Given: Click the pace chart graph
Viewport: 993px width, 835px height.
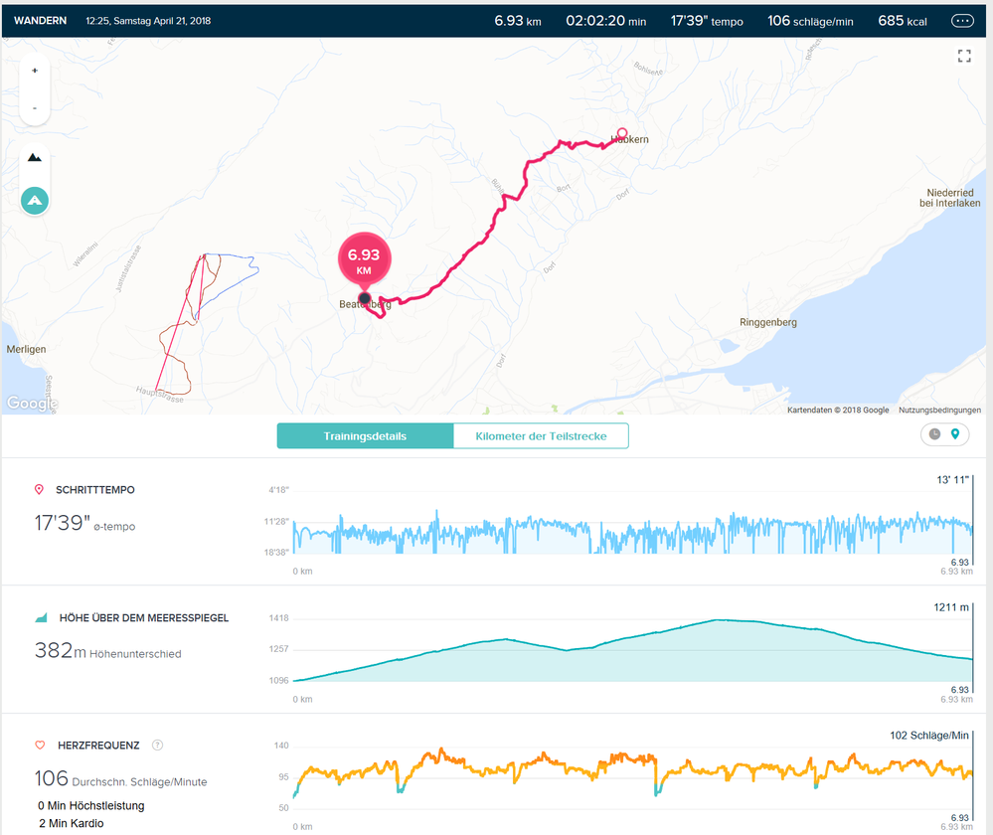Looking at the screenshot, I should click(x=632, y=531).
